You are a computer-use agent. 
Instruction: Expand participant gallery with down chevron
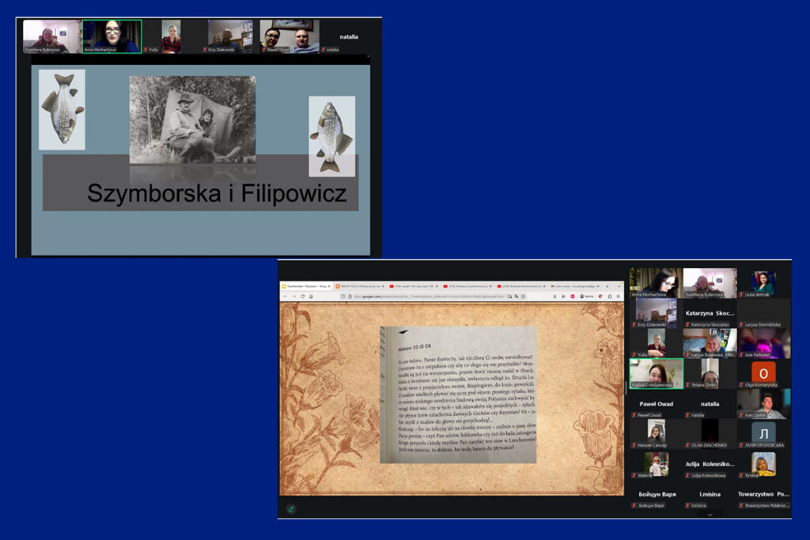pos(710,515)
